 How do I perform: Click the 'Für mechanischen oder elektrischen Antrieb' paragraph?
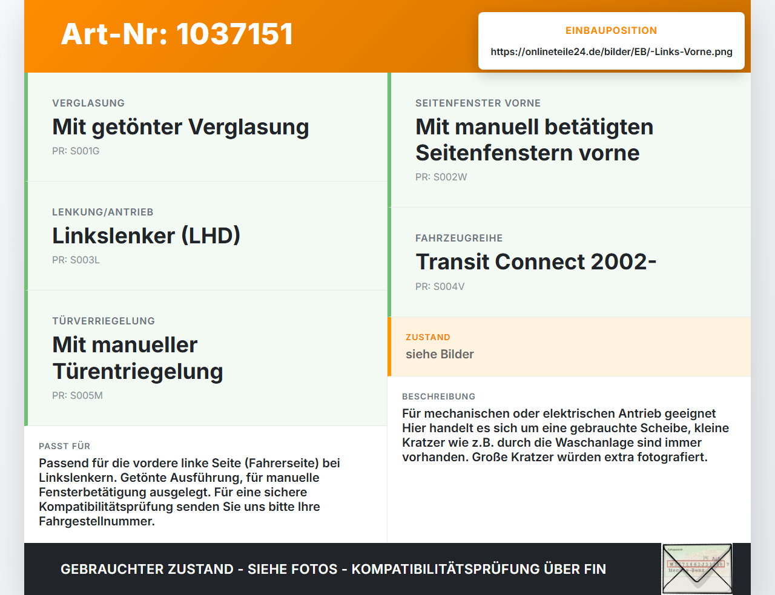coord(566,435)
